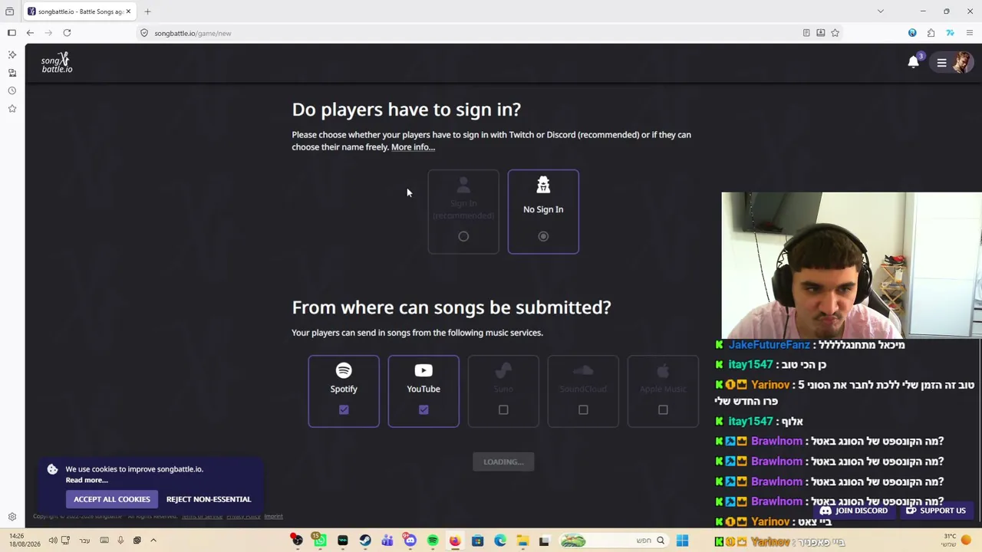The width and height of the screenshot is (982, 552).
Task: Open the Imprint footer link
Action: [273, 517]
